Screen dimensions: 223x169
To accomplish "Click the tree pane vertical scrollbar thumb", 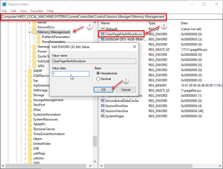I will pos(95,141).
